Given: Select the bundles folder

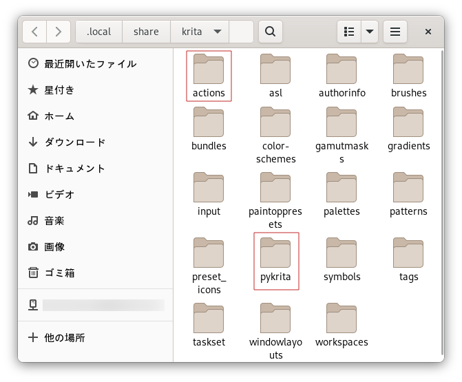Looking at the screenshot, I should point(209,129).
